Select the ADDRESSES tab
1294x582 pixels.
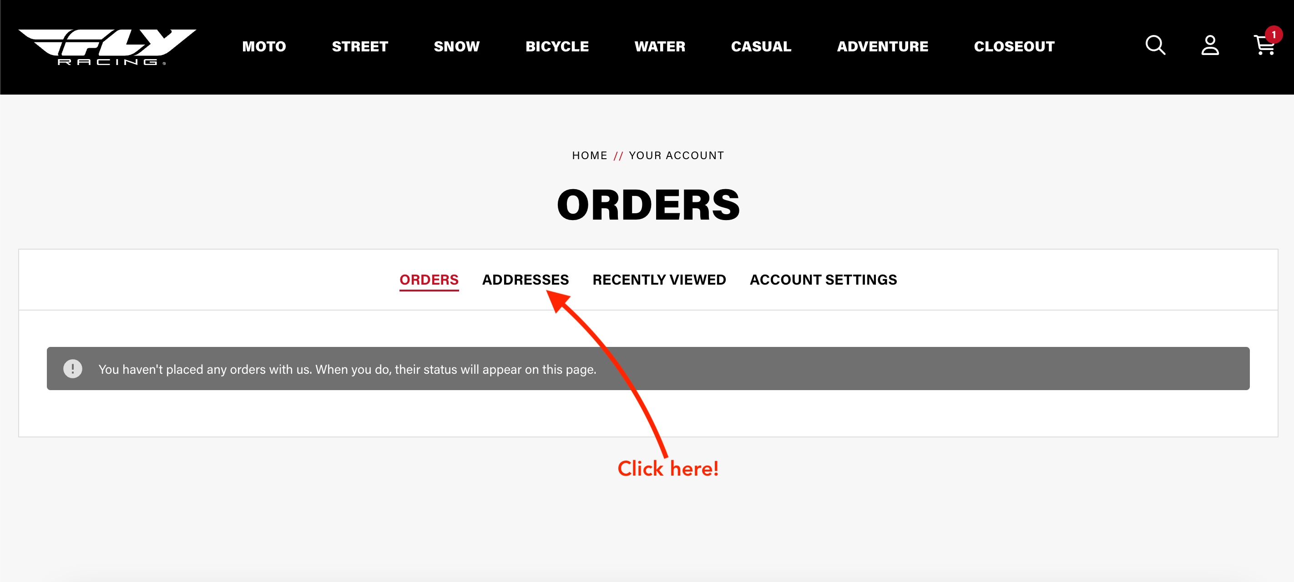[x=525, y=280]
